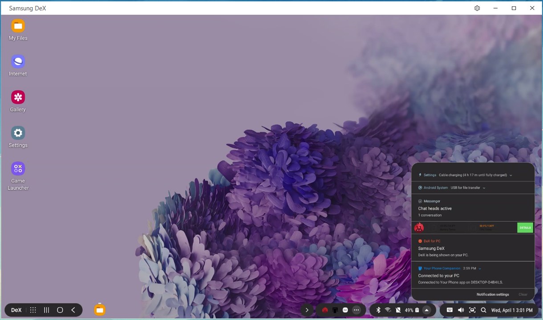Click the DeX button in the taskbar
Image resolution: width=543 pixels, height=320 pixels.
[16, 310]
